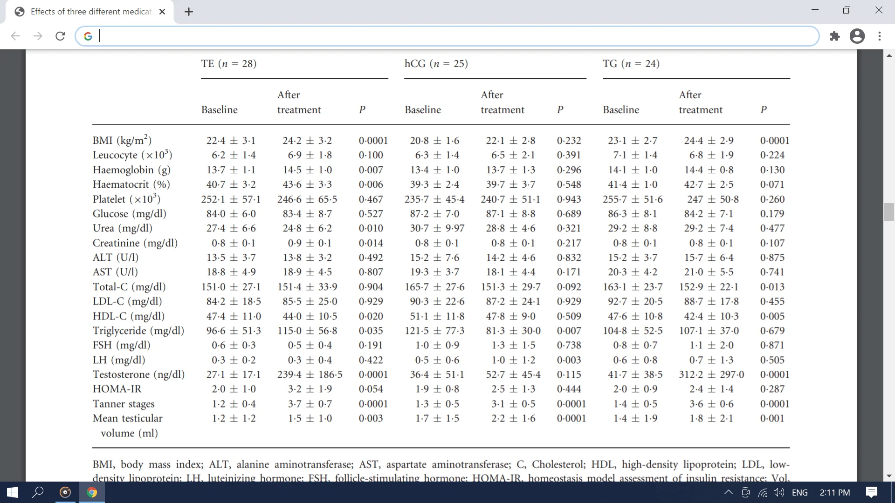Viewport: 895px width, 503px height.
Task: Click the media player taskbar icon
Action: click(x=65, y=492)
